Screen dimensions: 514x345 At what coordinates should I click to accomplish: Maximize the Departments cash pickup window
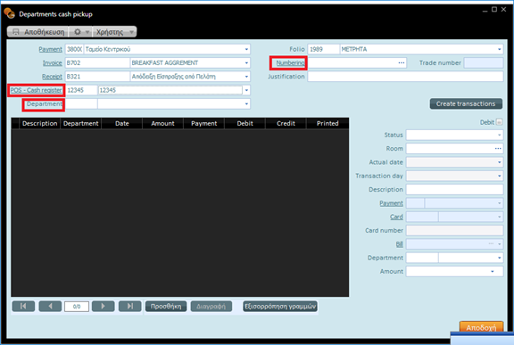pos(494,10)
